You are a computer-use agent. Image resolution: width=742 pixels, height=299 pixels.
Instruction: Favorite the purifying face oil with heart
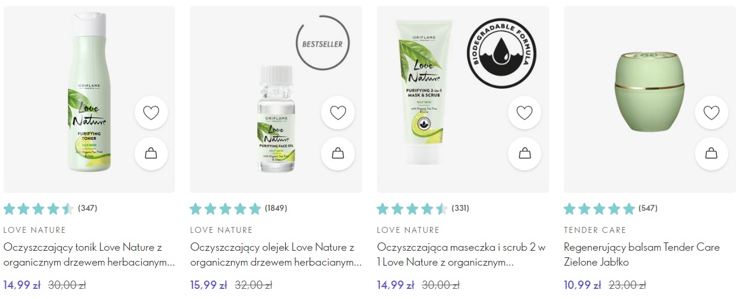tap(338, 113)
